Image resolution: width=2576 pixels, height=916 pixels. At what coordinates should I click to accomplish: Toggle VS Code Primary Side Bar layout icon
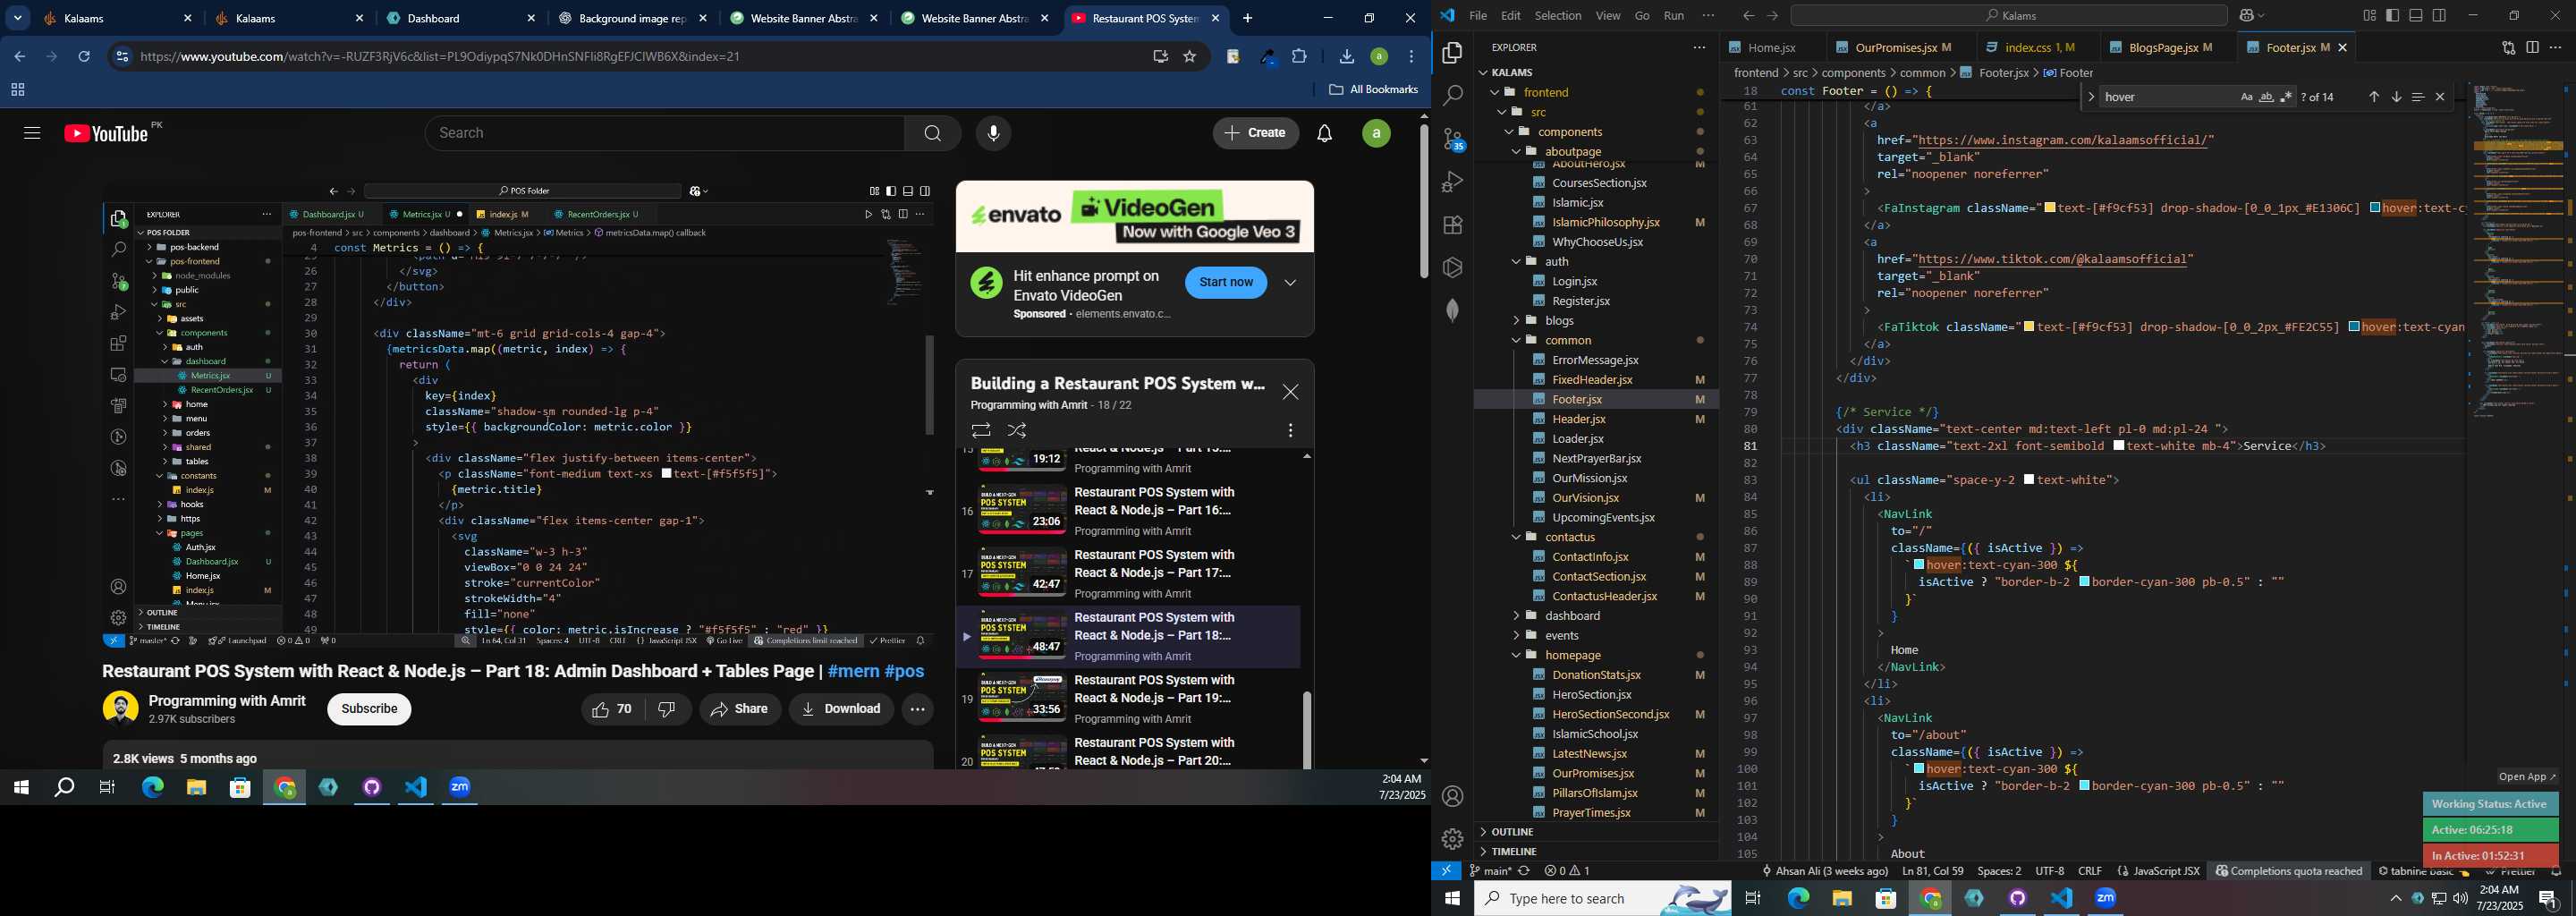click(x=2392, y=15)
